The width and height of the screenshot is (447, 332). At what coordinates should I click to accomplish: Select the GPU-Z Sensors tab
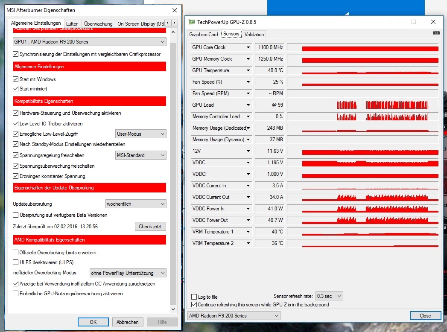point(231,34)
